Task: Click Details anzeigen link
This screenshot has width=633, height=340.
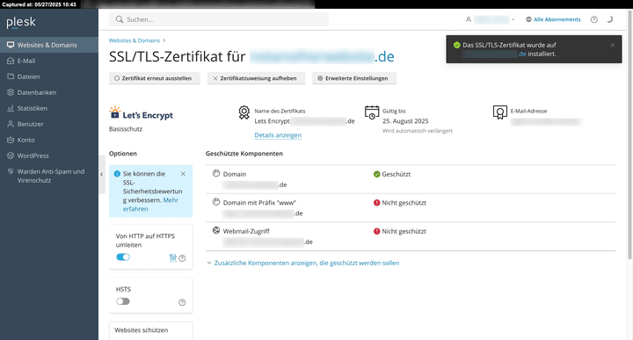Action: pyautogui.click(x=278, y=135)
